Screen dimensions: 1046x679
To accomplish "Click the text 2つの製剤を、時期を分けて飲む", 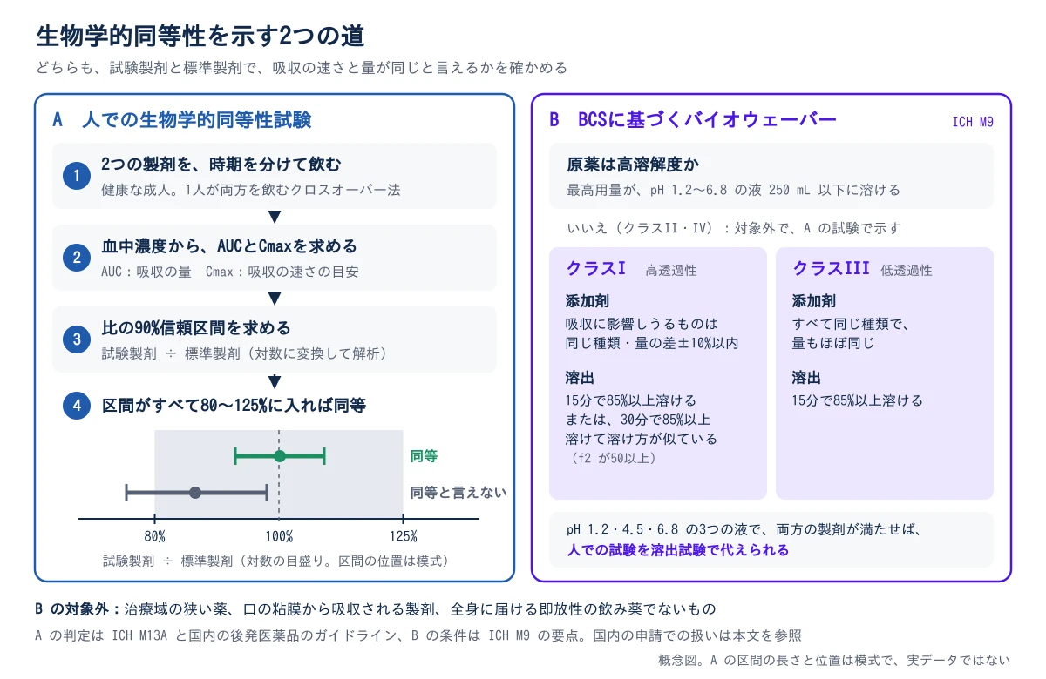I will point(221,165).
